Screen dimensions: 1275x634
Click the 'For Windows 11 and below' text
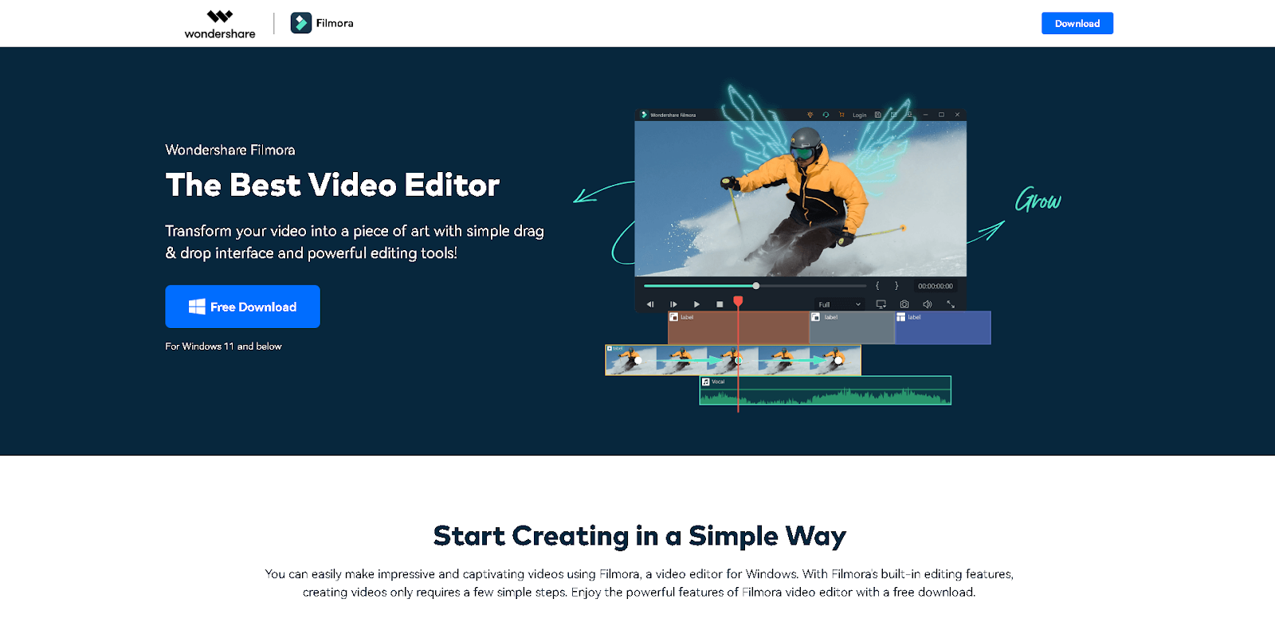(x=223, y=346)
